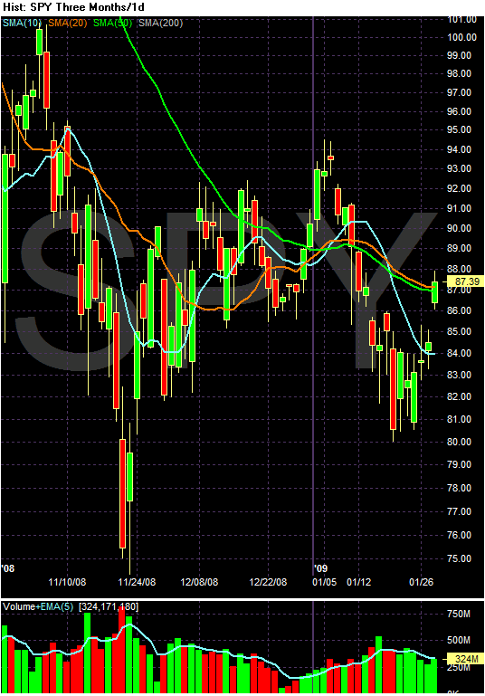Click the 100.00 price axis label
The image size is (485, 696).
461,37
